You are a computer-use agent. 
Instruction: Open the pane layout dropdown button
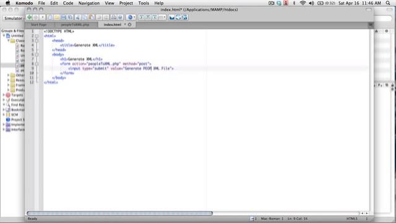(162, 17)
